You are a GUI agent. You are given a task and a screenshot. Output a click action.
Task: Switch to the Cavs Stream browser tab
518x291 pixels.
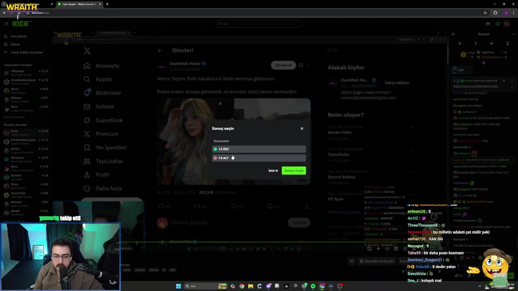[79, 4]
